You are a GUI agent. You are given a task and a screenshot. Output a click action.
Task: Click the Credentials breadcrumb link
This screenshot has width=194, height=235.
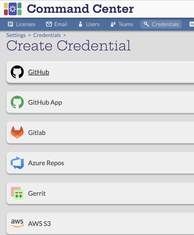47,35
